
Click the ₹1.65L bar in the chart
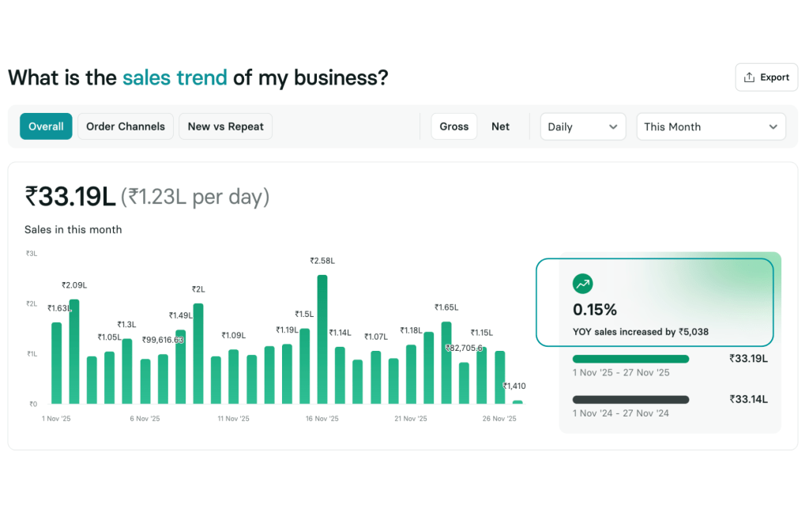446,363
